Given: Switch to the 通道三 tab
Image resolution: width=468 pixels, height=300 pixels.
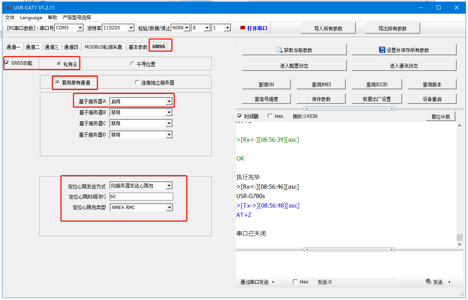Looking at the screenshot, I should click(52, 47).
